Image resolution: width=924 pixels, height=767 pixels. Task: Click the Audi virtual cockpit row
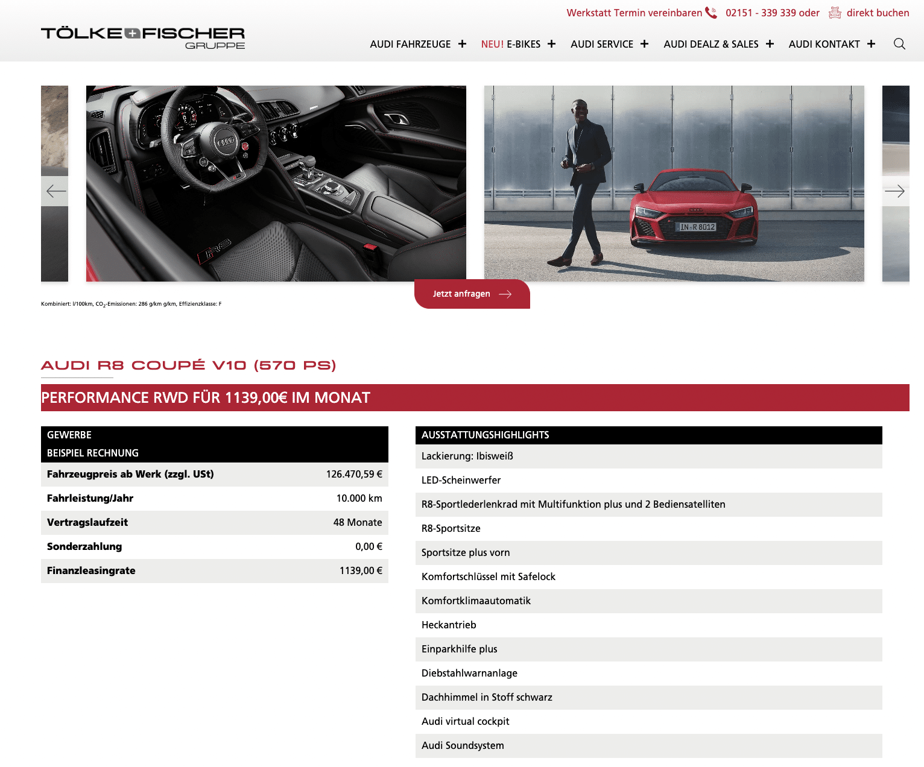tap(649, 722)
